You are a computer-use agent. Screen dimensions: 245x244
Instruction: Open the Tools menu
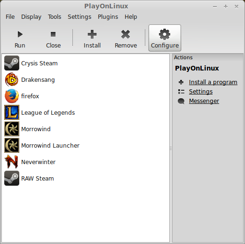[55, 17]
